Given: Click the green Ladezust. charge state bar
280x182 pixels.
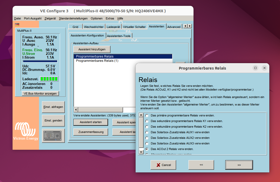Looking at the screenshot, I should pyautogui.click(x=49, y=79).
